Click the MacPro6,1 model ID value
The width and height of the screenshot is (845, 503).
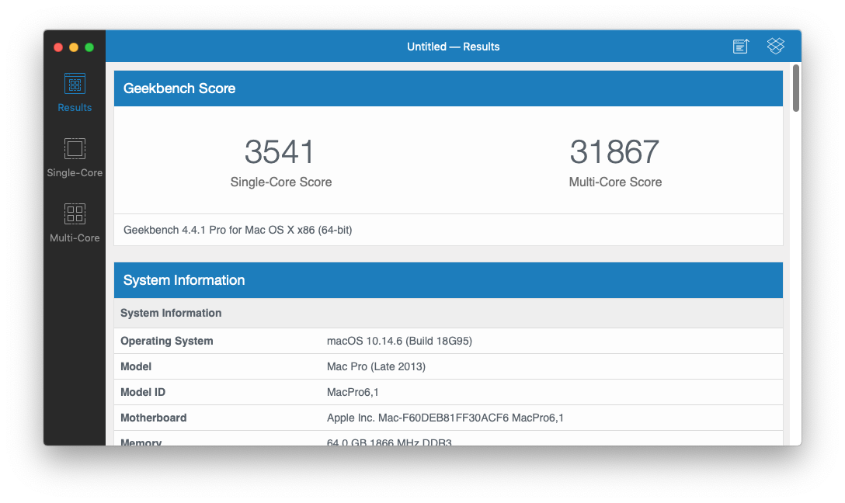353,392
